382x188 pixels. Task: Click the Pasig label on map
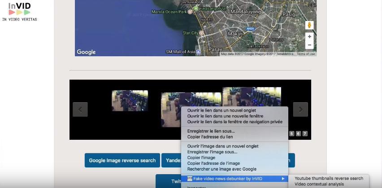(x=288, y=15)
